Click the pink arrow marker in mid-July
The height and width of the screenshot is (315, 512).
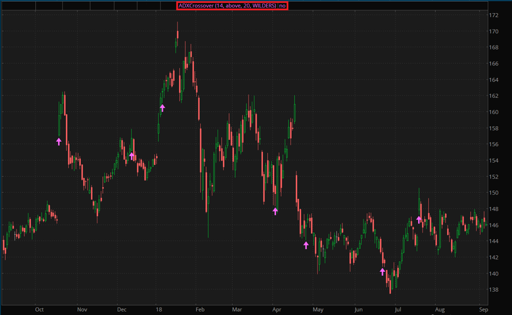pos(419,219)
